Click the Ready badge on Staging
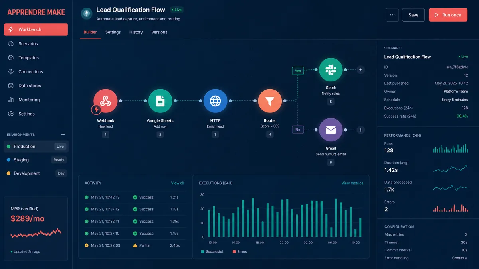 (59, 160)
